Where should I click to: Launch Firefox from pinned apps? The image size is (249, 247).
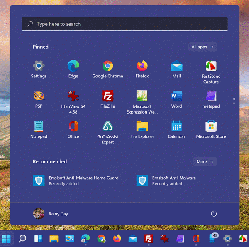point(142,69)
